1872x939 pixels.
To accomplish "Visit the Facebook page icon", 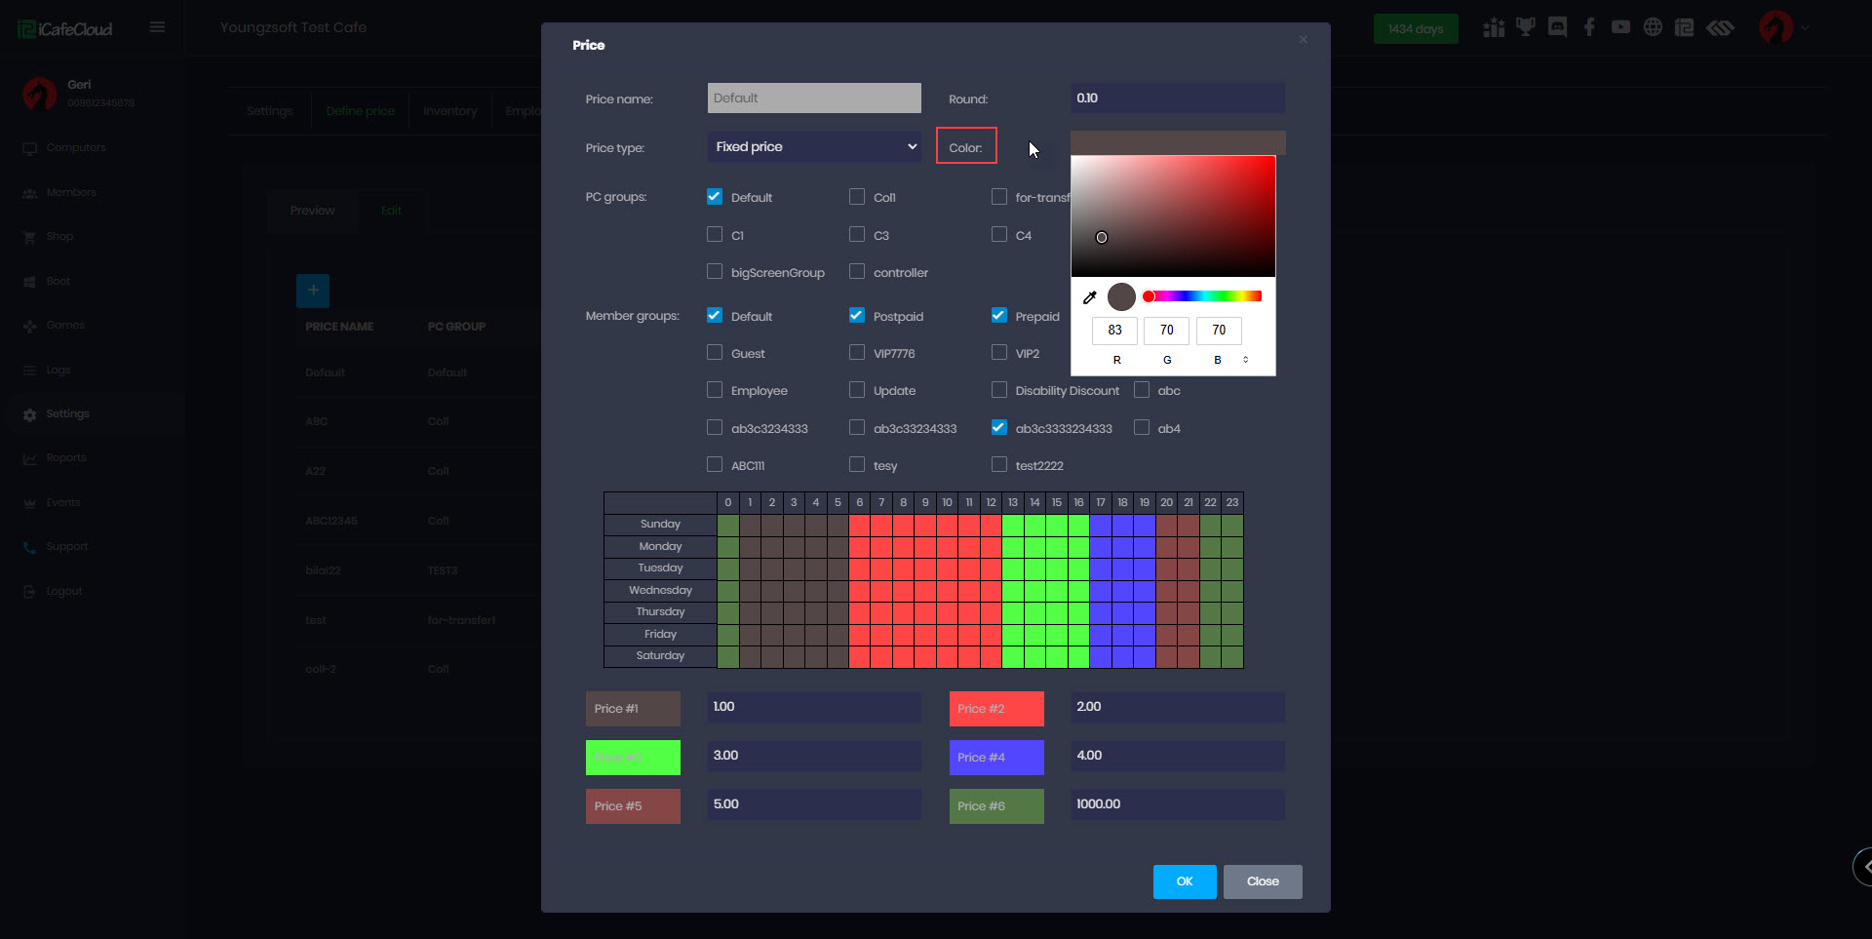I will click(x=1589, y=27).
